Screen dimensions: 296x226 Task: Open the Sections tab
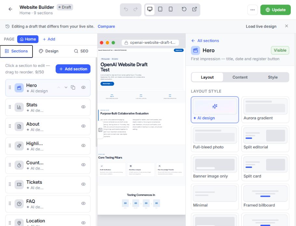pos(16,51)
